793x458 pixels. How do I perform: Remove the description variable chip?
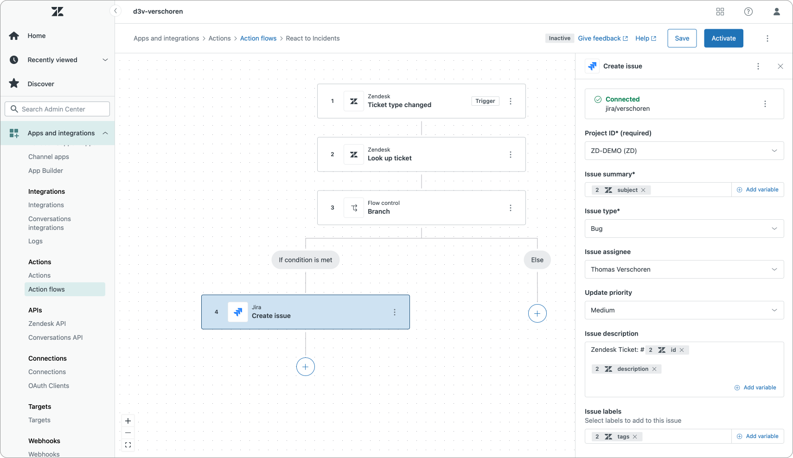[654, 369]
